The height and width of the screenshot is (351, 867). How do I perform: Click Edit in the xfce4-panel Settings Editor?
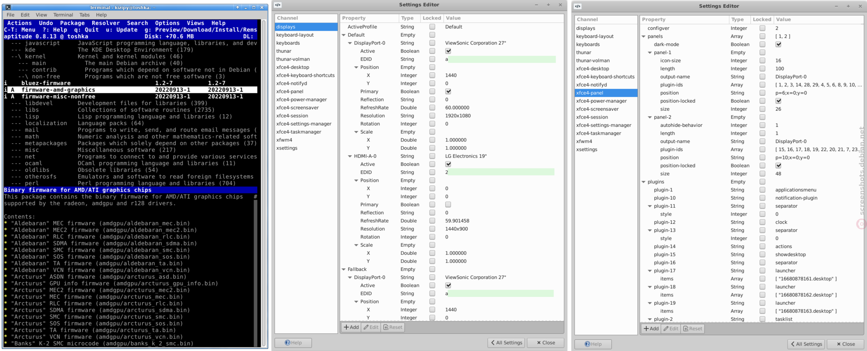[x=671, y=328]
